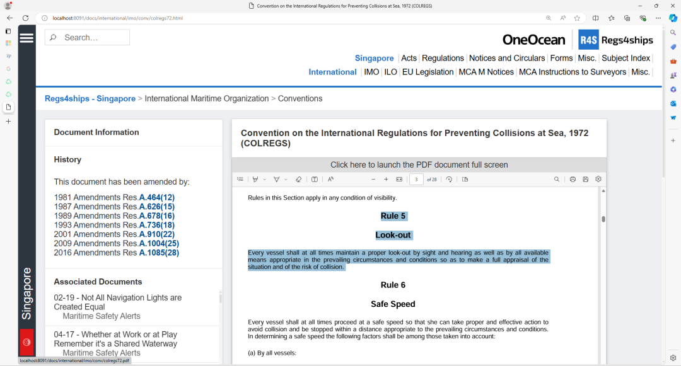The width and height of the screenshot is (681, 366).
Task: Open PDF viewer settings gear
Action: 598,179
